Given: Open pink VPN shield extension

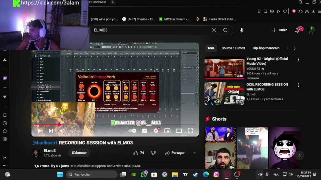Looking at the screenshot, I should (294, 11).
